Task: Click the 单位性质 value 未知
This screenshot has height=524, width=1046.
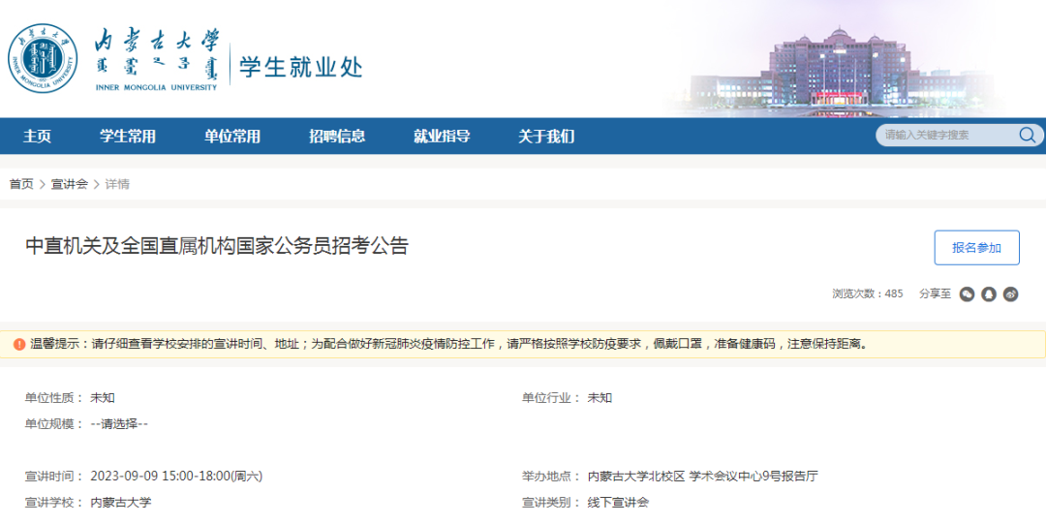Action: [103, 398]
